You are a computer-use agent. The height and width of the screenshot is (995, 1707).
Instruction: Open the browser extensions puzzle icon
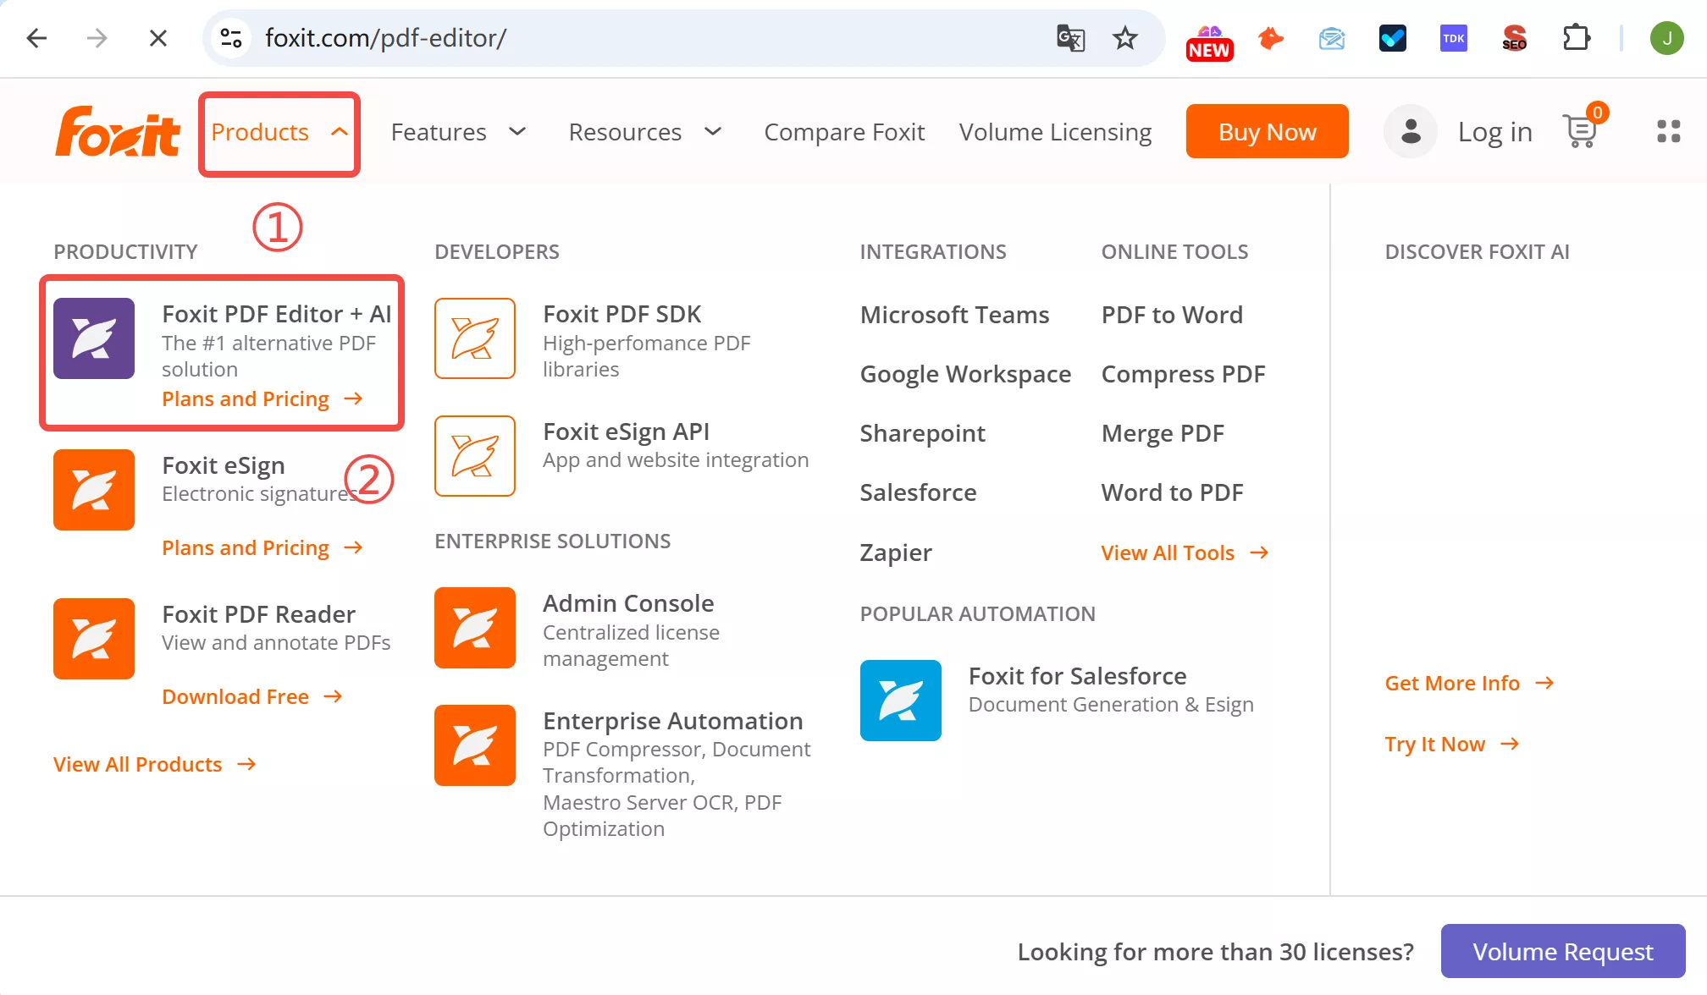[1576, 37]
